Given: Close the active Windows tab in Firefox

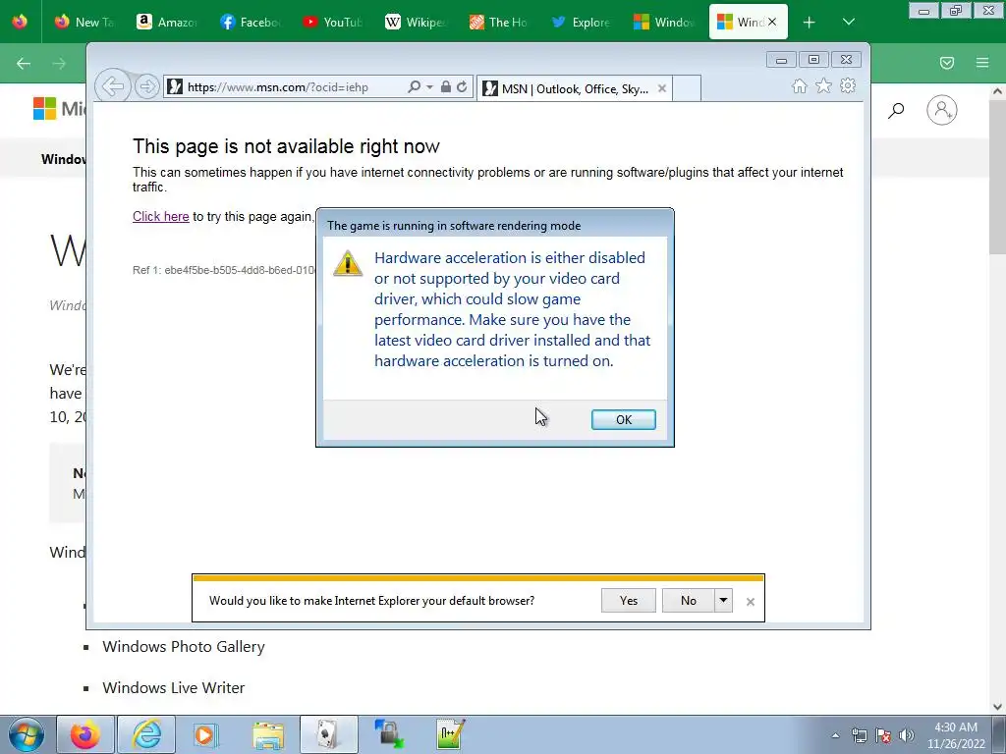Looking at the screenshot, I should (x=772, y=22).
